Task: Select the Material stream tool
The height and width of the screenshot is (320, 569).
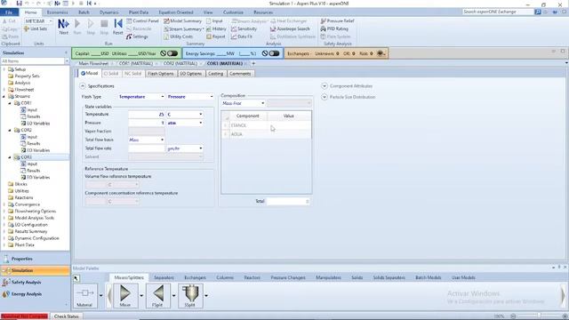Action: coord(85,296)
